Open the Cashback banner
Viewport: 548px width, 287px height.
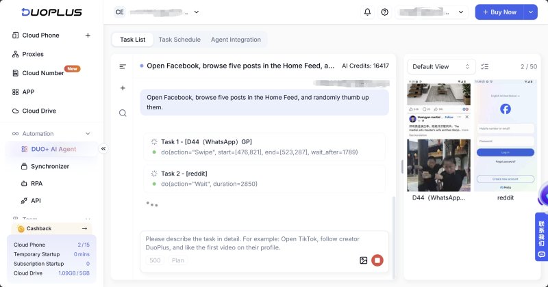pyautogui.click(x=52, y=228)
